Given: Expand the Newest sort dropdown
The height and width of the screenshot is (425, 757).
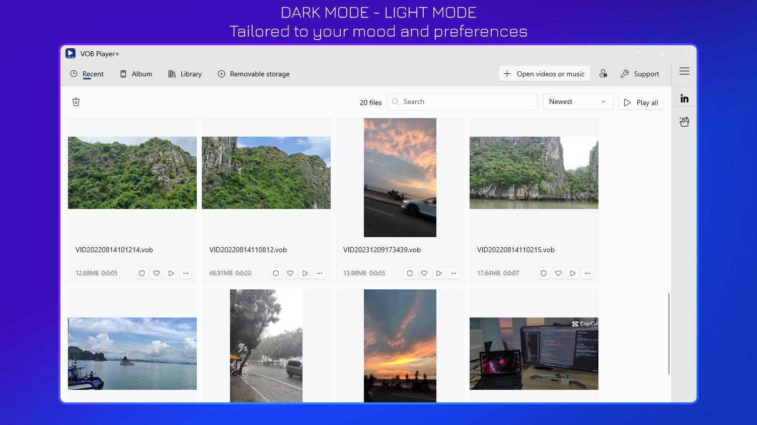Looking at the screenshot, I should click(577, 101).
